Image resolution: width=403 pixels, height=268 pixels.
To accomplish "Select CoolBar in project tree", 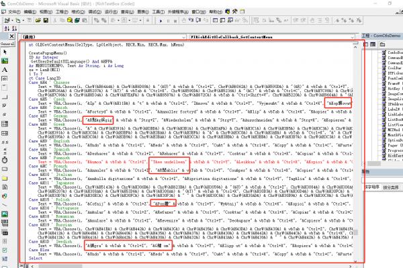I will click(394, 68).
